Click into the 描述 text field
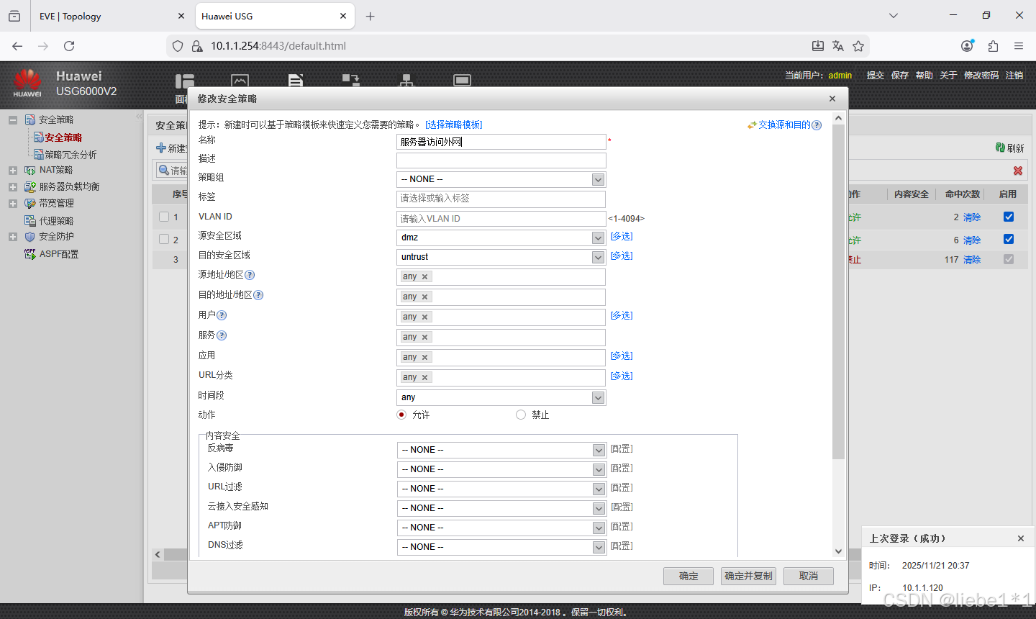The image size is (1036, 619). [501, 160]
